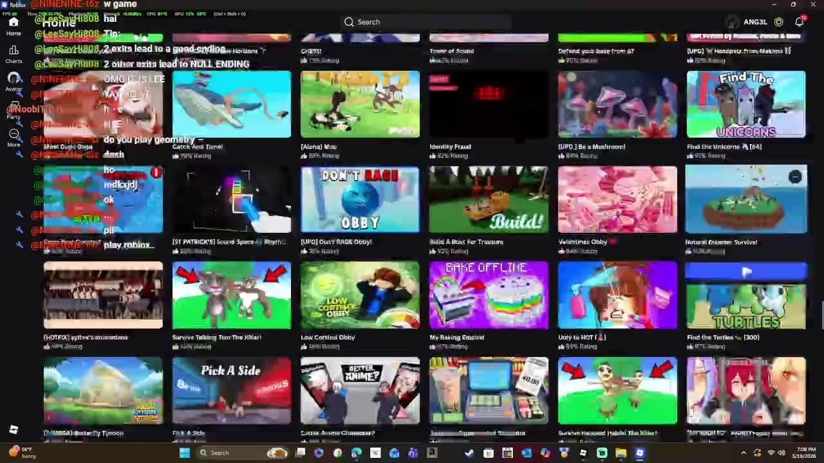
Task: Click the 'Survive Talking Tom The Killer!' title
Action: [x=217, y=337]
